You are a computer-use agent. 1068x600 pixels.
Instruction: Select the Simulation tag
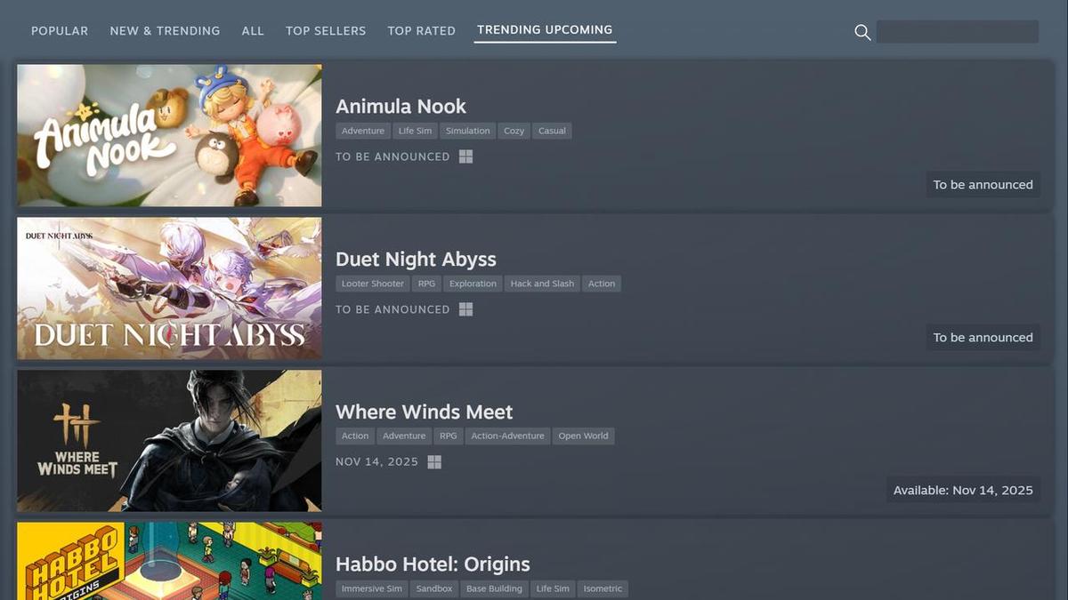[x=467, y=131]
